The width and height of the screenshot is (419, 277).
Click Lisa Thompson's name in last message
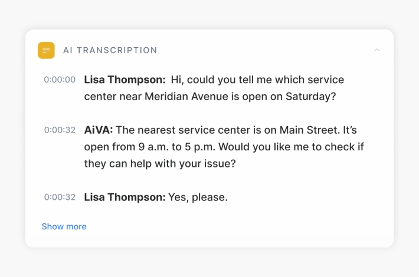[125, 197]
